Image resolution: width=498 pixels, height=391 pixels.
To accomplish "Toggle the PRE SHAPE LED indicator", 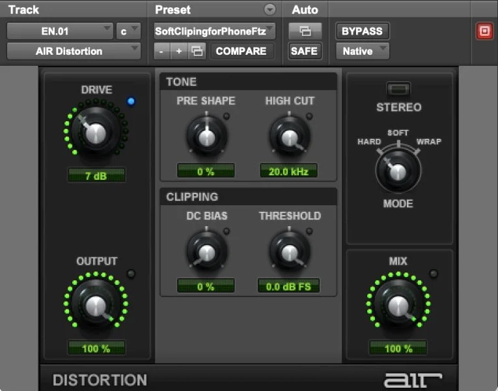I will (x=227, y=117).
